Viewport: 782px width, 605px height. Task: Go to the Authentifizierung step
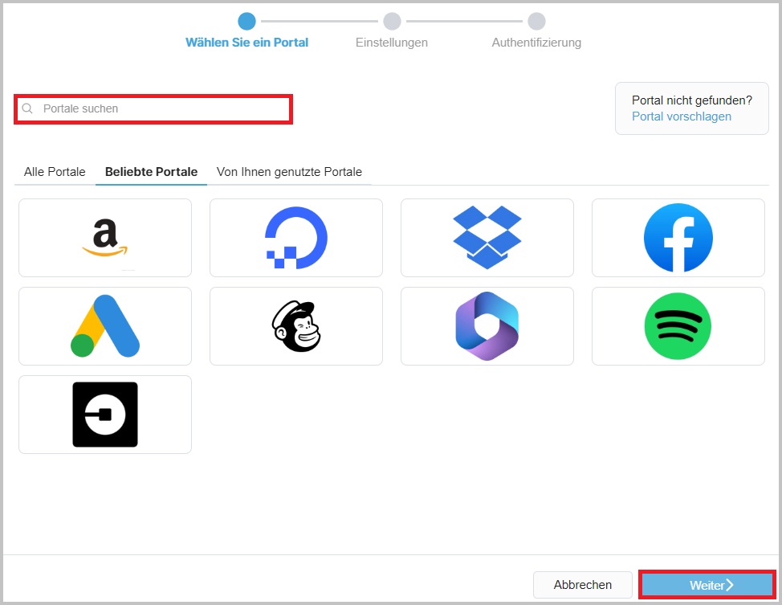click(x=536, y=43)
